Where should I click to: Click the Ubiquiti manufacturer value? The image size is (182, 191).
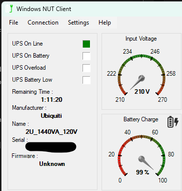[x=51, y=116]
